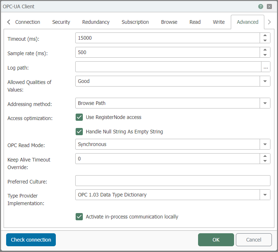Disable Activate in-process communication locally
This screenshot has height=252, width=278.
click(x=79, y=217)
